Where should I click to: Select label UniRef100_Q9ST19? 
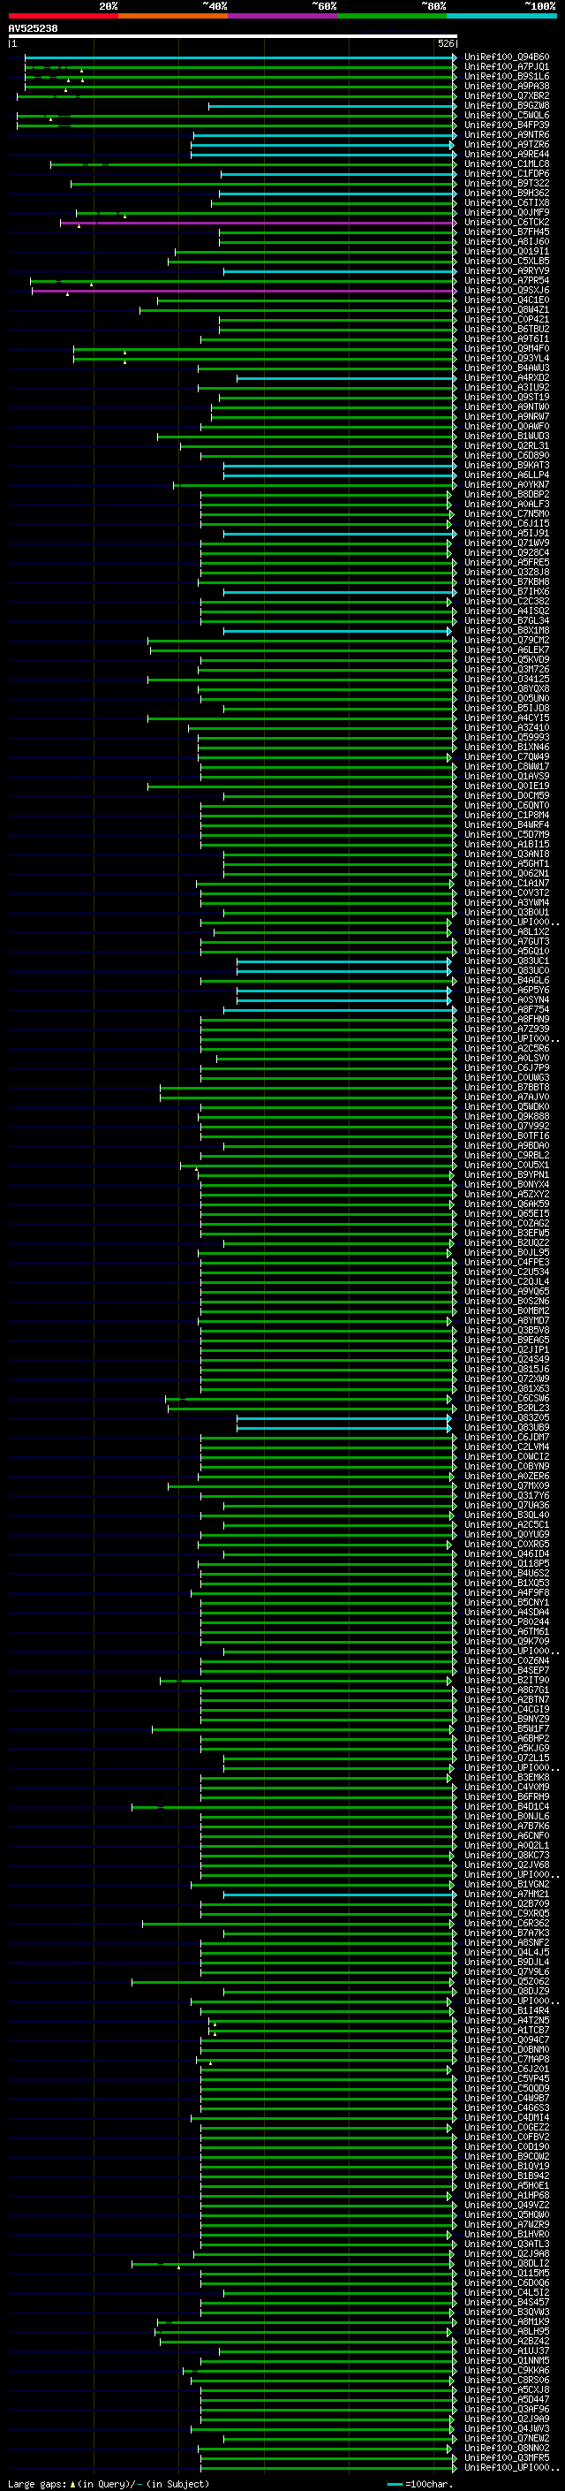507,398
